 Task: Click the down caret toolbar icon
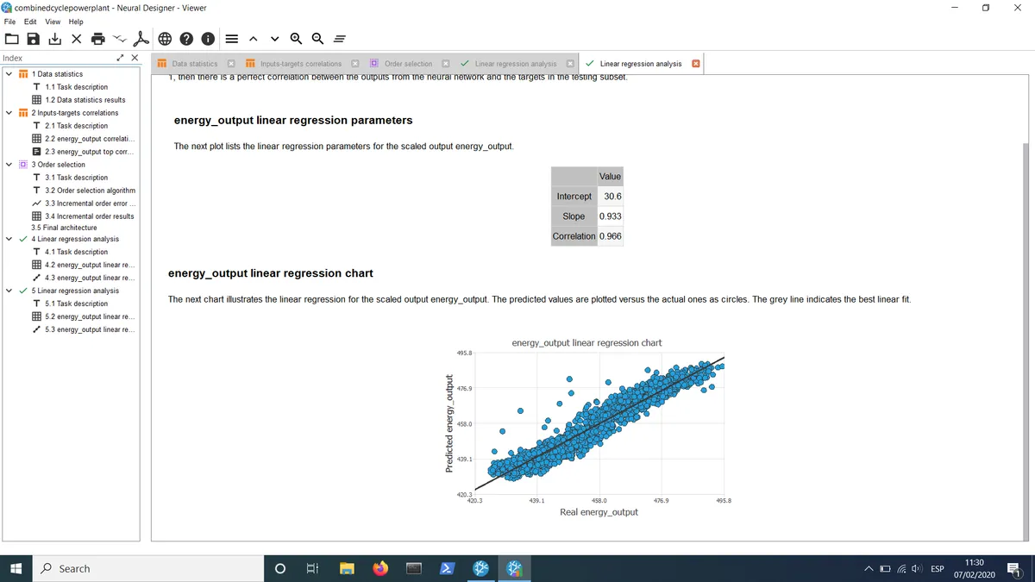[x=274, y=38]
